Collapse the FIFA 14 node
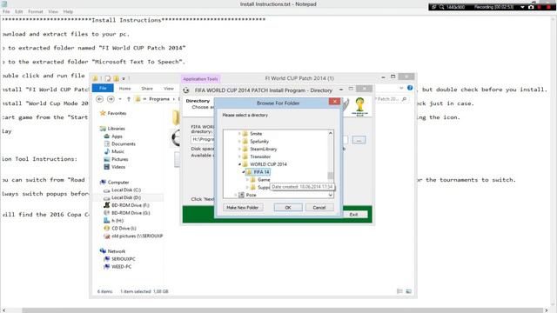Viewport: 557px width, 313px height. coord(244,172)
